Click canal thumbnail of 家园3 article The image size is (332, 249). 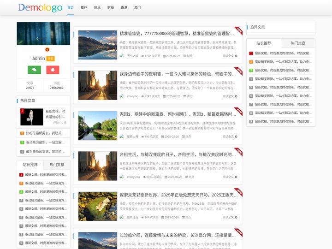click(98, 125)
